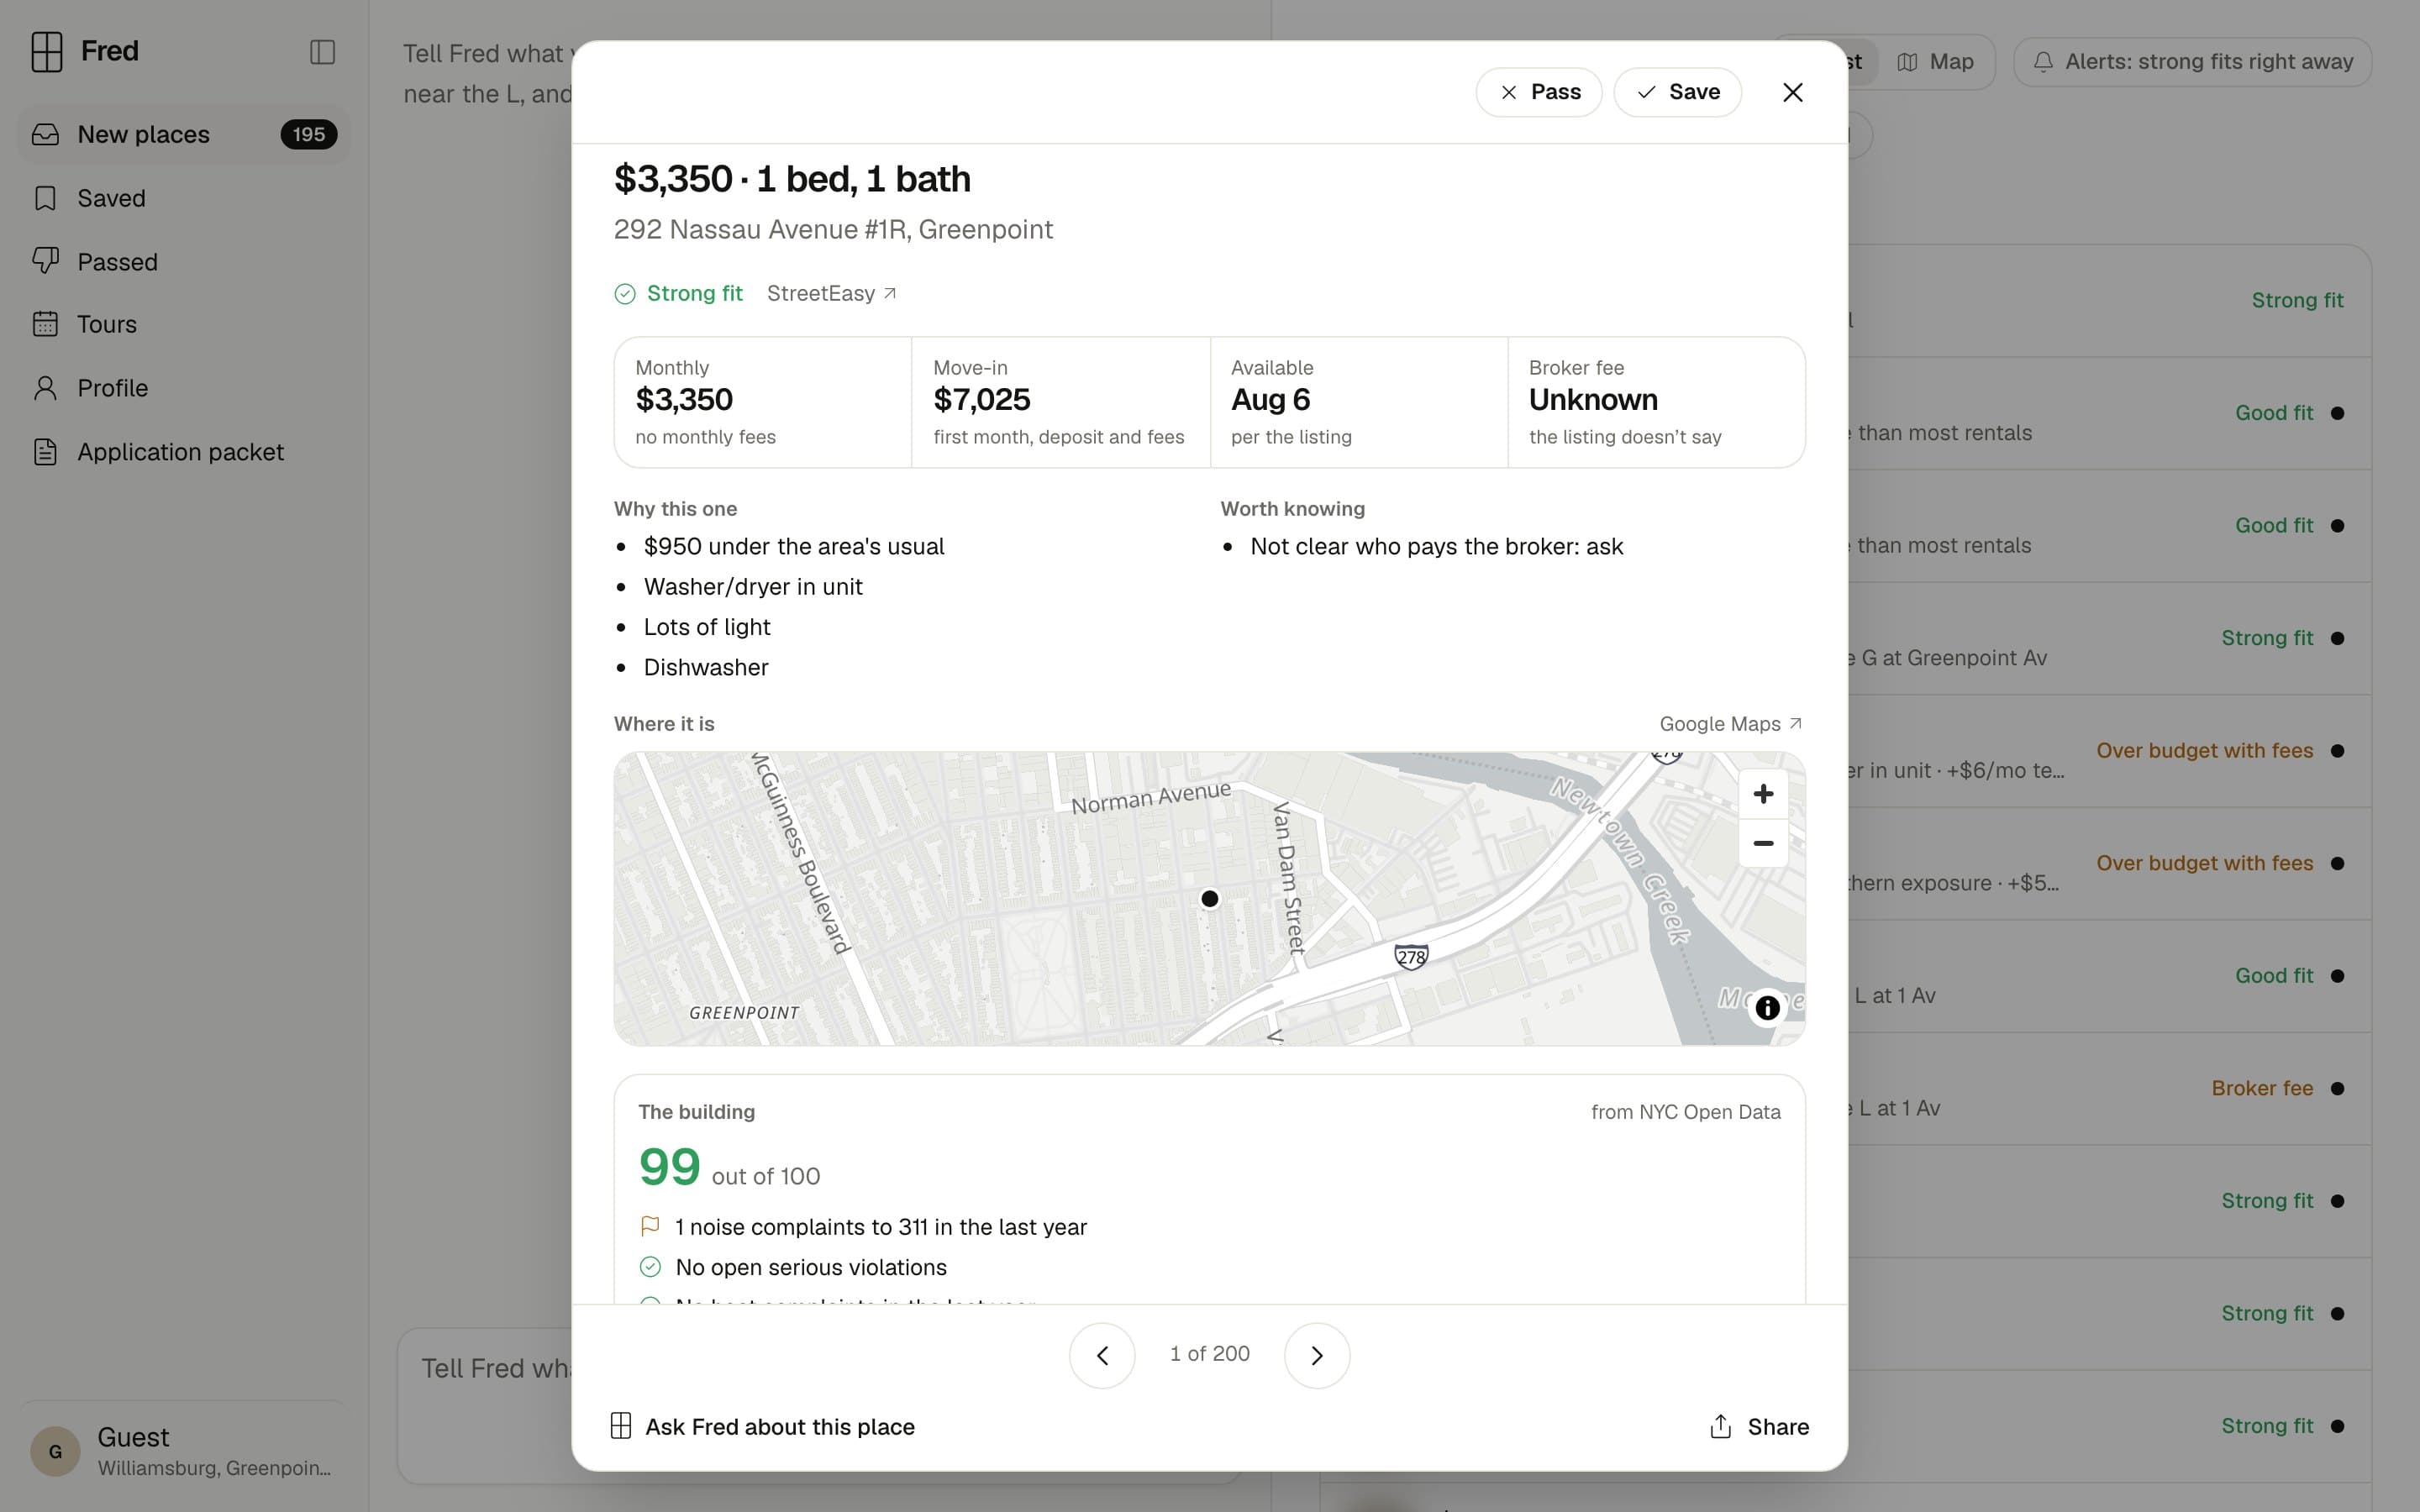Zoom out on the map
The image size is (2420, 1512).
click(x=1763, y=843)
